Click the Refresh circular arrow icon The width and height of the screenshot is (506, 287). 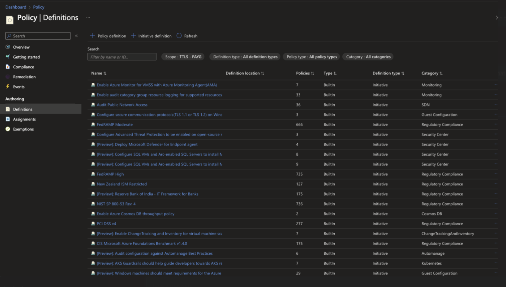(179, 36)
